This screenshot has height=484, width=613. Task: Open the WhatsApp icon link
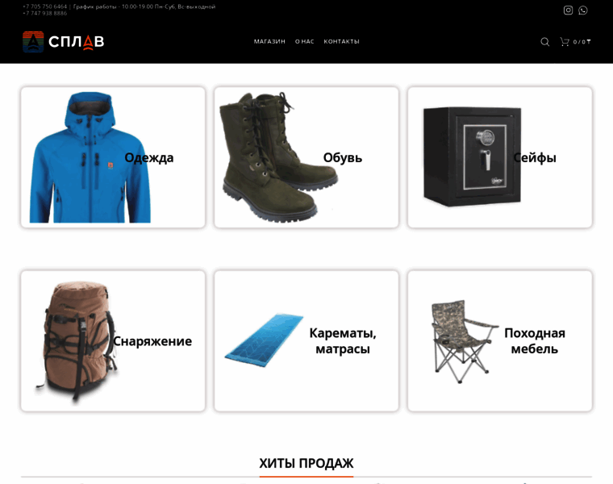pos(583,10)
